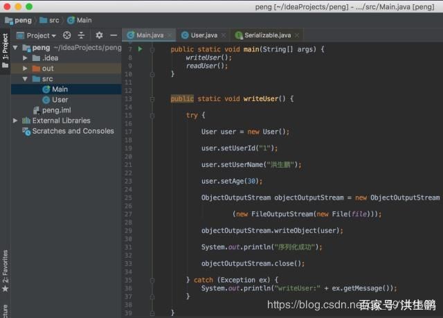The width and height of the screenshot is (443, 318).
Task: Expand the .idea folder
Action: pyautogui.click(x=25, y=58)
